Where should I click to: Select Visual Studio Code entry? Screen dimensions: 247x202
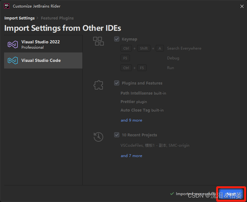click(43, 60)
